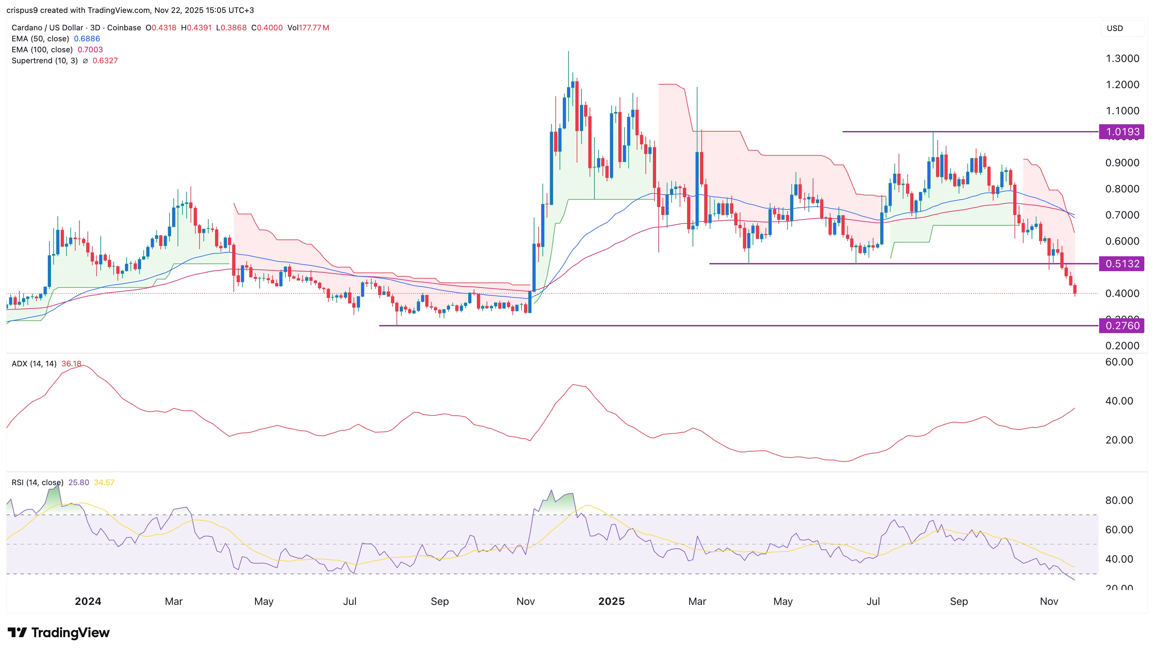The image size is (1154, 652).
Task: Click the yellow RSI MA value 34.57
Action: coord(104,483)
